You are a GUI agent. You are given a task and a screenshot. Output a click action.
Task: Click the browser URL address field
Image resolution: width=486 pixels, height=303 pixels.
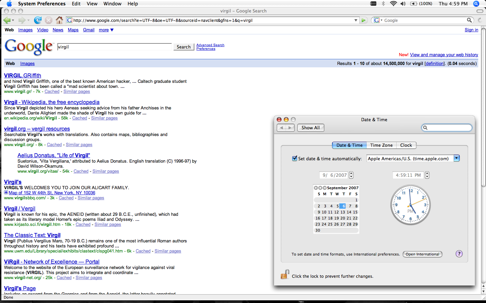212,20
